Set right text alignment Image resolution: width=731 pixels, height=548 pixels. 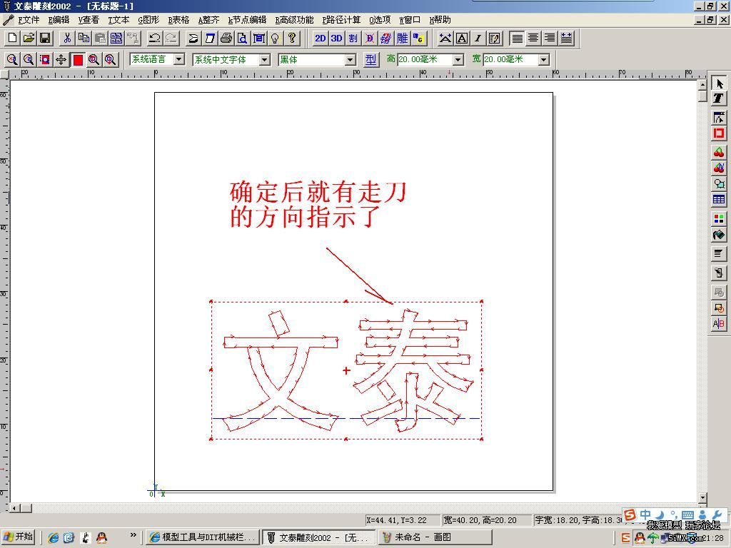tap(550, 39)
